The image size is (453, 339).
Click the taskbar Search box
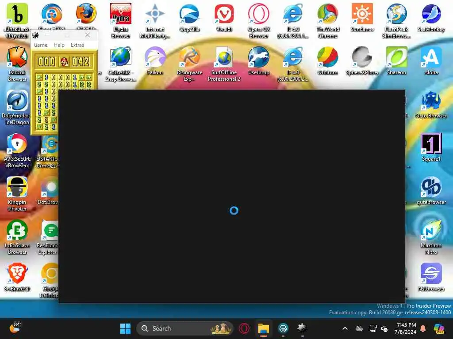(x=185, y=328)
